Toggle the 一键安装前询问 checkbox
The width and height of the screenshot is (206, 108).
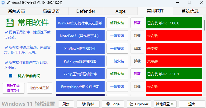click(x=10, y=76)
